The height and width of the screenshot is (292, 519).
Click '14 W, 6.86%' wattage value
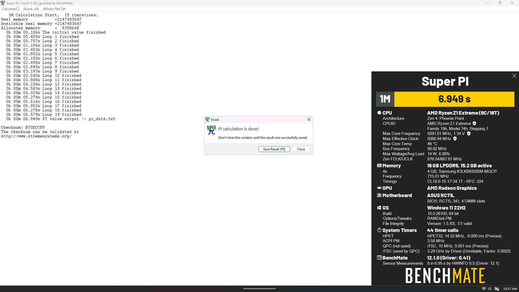[x=438, y=154]
